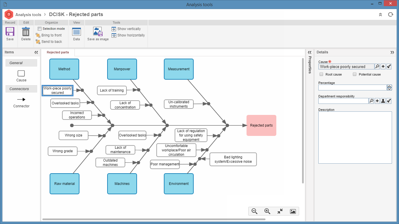Image resolution: width=399 pixels, height=224 pixels.
Task: Click the Cause add plus icon
Action: [x=383, y=66]
